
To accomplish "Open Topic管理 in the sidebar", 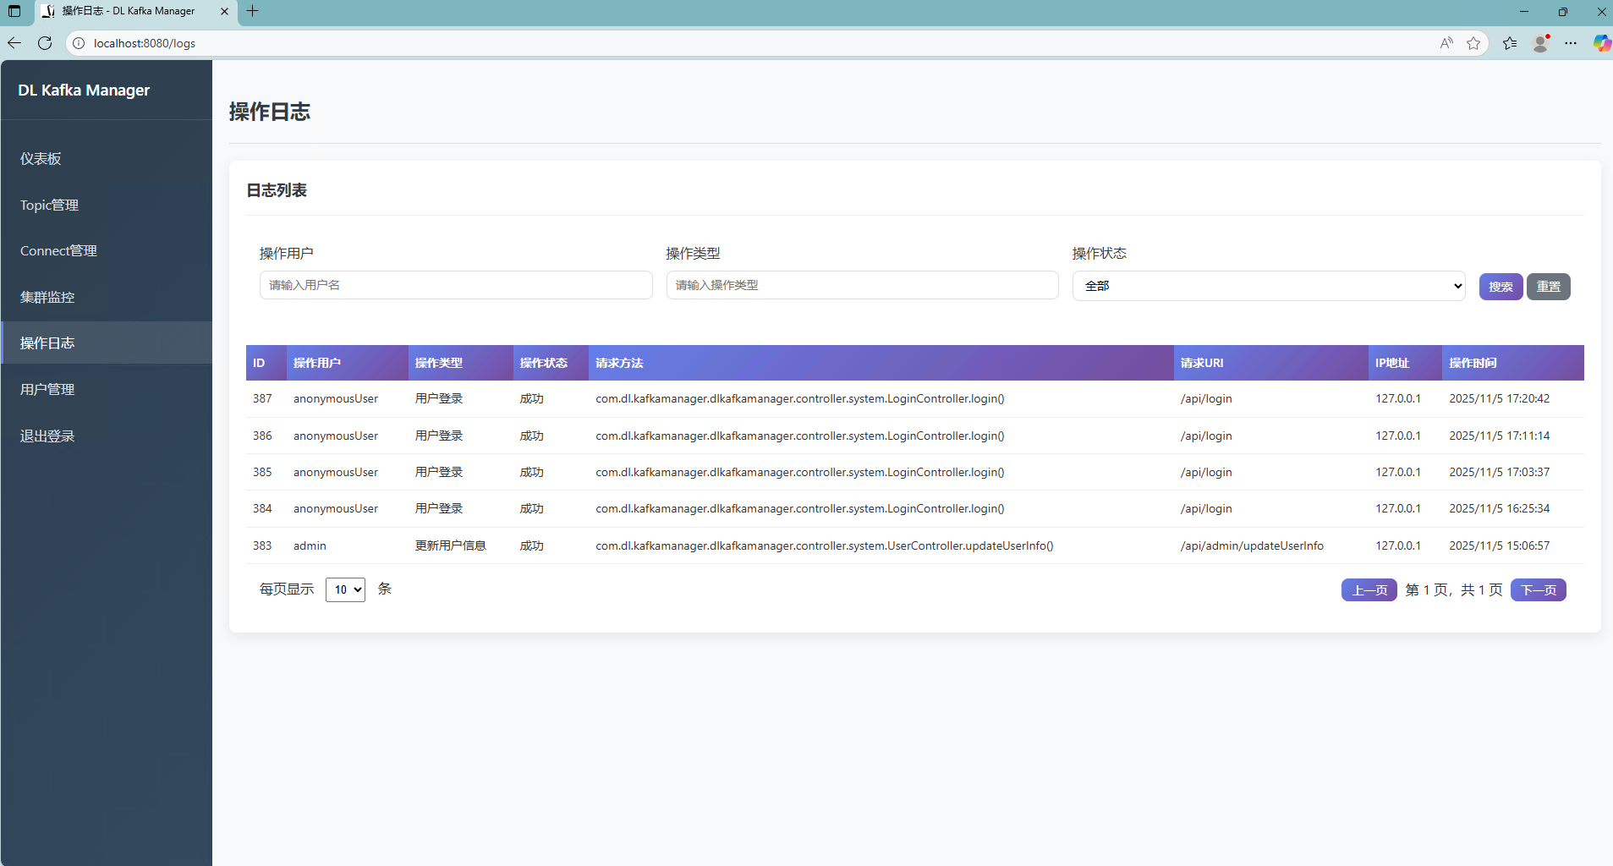I will pyautogui.click(x=107, y=205).
